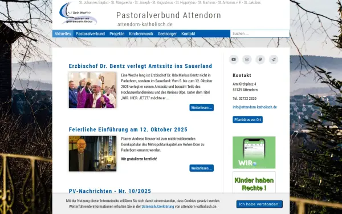Focus the Suchen search field
342x214 pixels.
[x=260, y=34]
